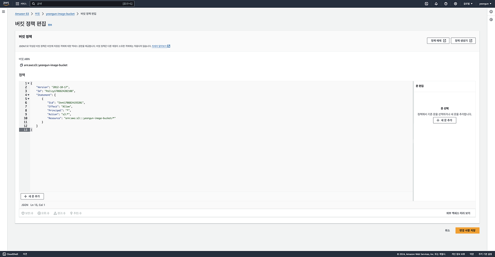Open the yeongun-image-bucket breadcrumb link
This screenshot has height=257, width=495.
(x=60, y=14)
